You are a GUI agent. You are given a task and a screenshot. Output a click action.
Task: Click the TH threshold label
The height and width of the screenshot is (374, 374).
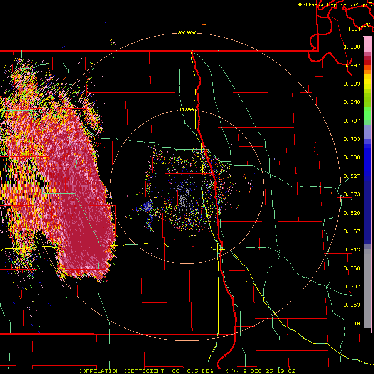click(x=357, y=324)
